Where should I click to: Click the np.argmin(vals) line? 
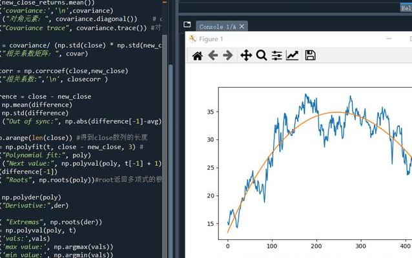pyautogui.click(x=57, y=255)
